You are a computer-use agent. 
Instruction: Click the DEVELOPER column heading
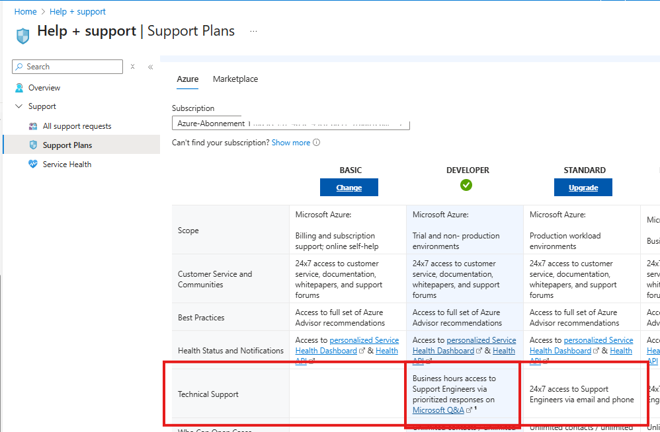tap(468, 170)
